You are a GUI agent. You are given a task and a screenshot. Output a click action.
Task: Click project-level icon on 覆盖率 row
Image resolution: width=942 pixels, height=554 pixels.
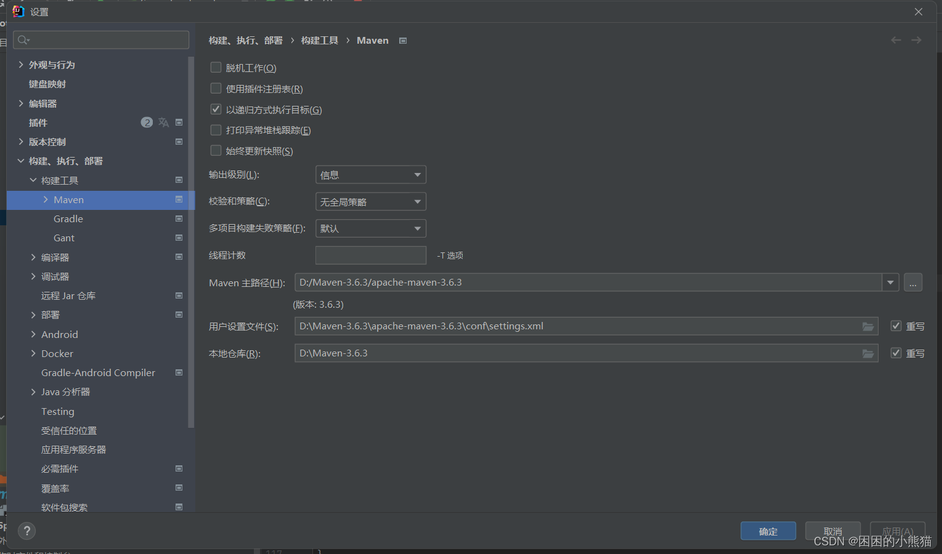point(179,488)
